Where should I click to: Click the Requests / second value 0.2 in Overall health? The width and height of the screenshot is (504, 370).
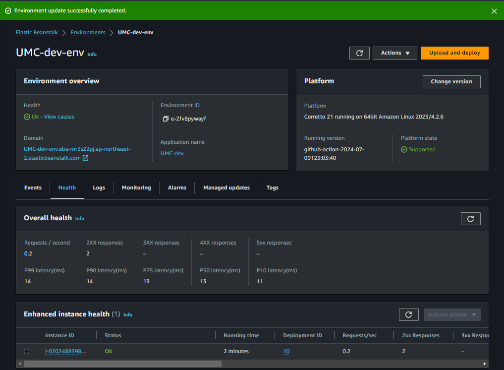28,253
